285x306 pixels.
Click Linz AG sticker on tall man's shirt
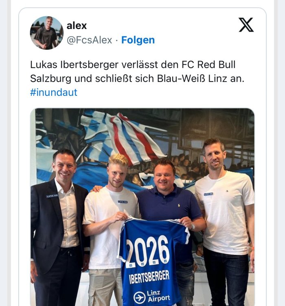208,194
